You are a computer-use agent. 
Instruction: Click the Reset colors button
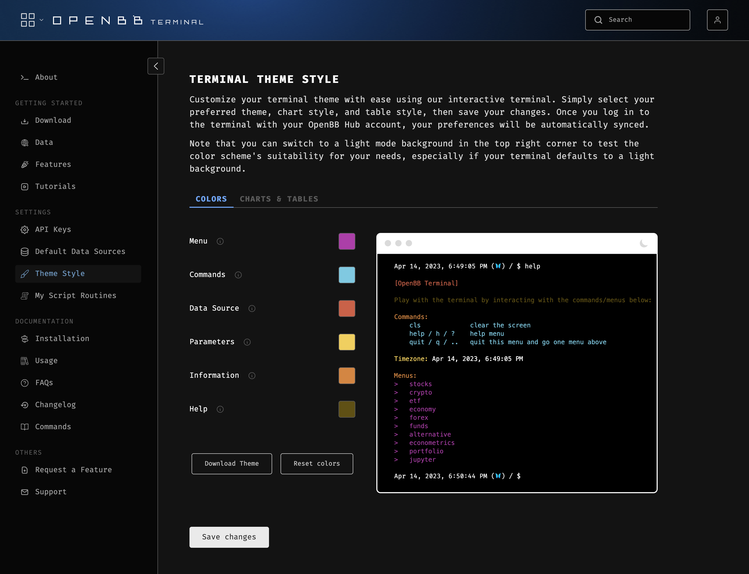[x=317, y=464]
